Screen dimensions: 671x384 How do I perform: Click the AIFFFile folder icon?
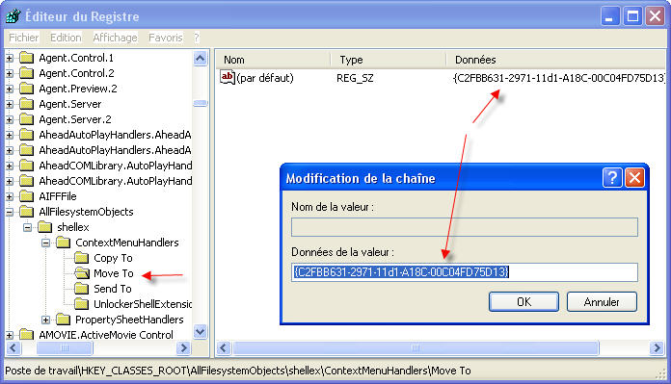[27, 196]
